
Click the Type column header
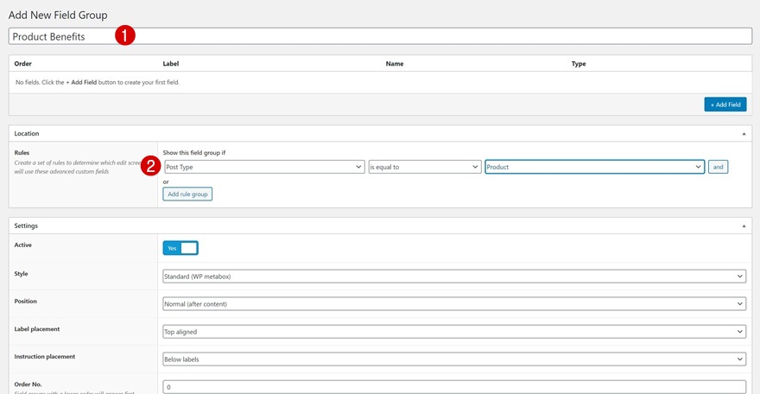pyautogui.click(x=579, y=64)
